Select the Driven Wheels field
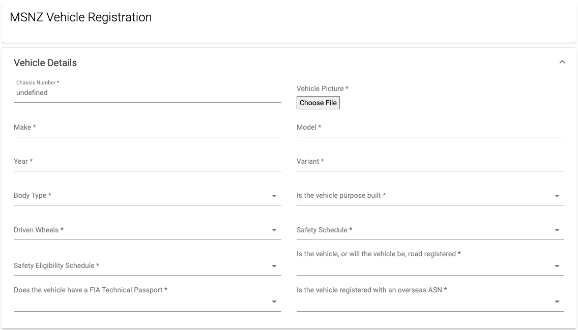This screenshot has width=578, height=330. (x=148, y=230)
